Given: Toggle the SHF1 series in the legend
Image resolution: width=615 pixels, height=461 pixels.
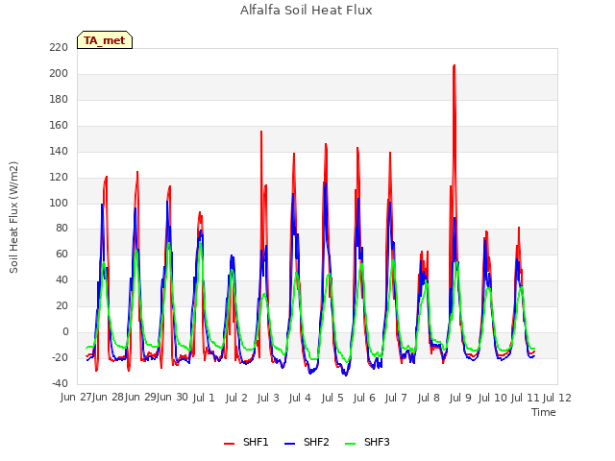Looking at the screenshot, I should tap(246, 442).
